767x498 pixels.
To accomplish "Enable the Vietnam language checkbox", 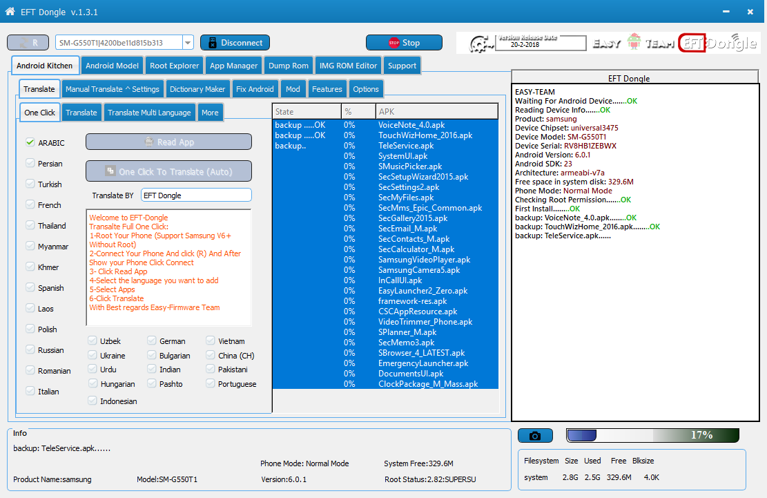I will (211, 341).
